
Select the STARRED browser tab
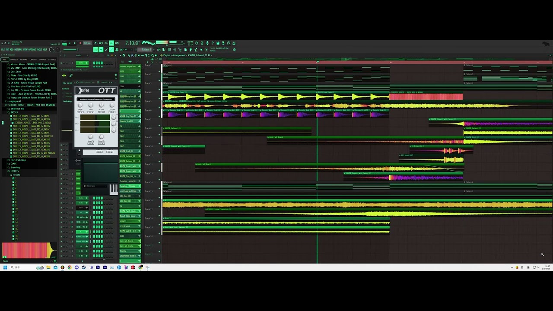point(52,59)
